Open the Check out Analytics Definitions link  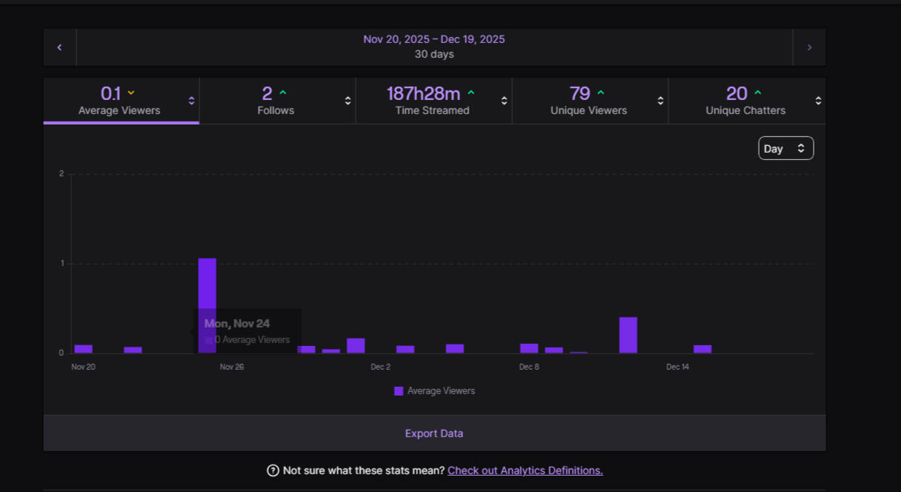[525, 471]
